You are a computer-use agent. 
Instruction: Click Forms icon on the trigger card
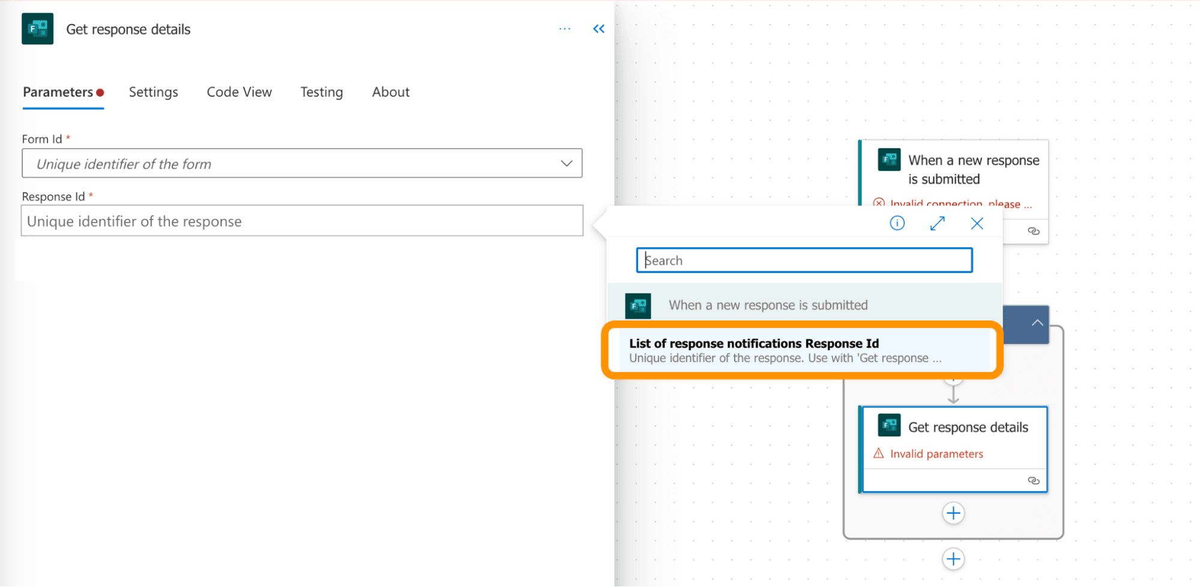pos(888,160)
